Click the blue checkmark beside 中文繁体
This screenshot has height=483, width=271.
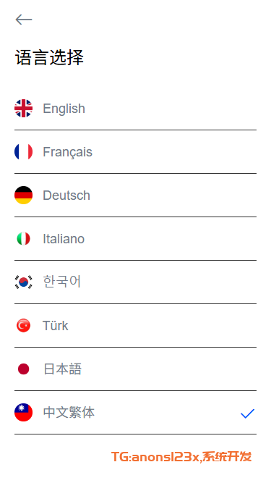248,413
